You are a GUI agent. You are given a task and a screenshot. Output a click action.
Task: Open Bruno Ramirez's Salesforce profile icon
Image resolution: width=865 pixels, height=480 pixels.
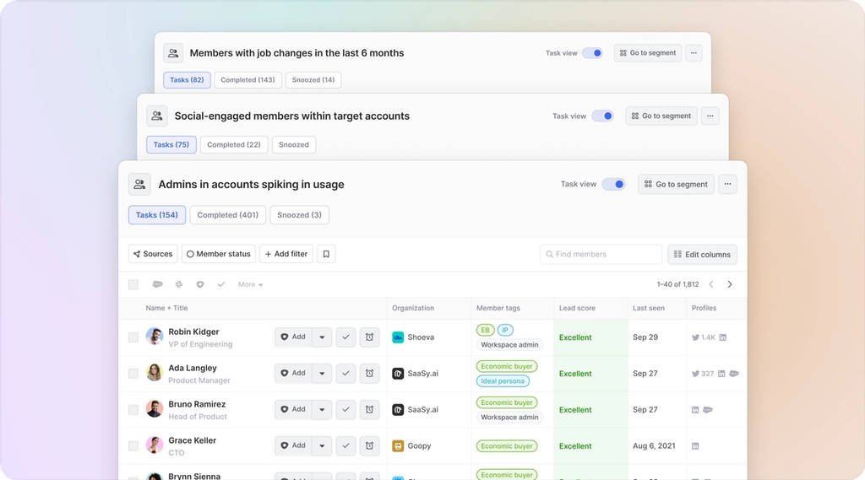point(708,410)
